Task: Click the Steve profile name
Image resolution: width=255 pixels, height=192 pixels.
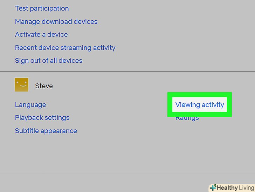Action: pos(44,86)
